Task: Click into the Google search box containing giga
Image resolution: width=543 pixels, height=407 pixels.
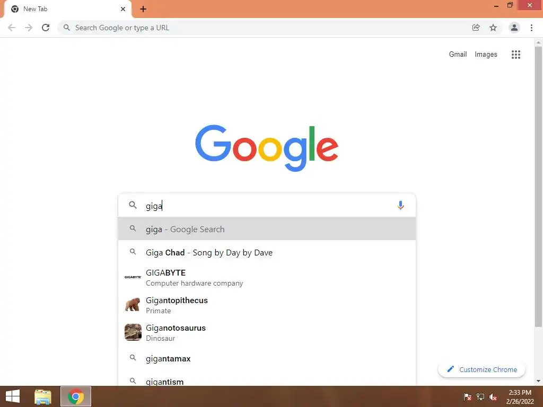Action: pos(267,206)
